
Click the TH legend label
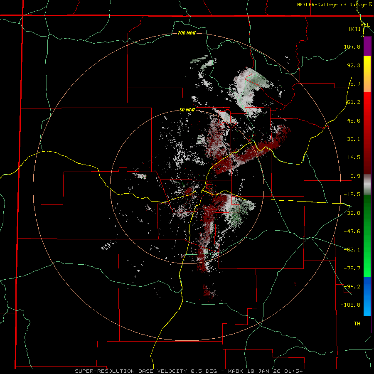click(x=357, y=324)
